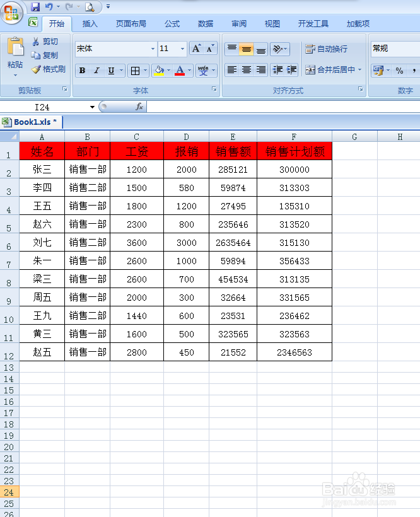Image resolution: width=420 pixels, height=517 pixels.
Task: Decrease font size with the small A
Action: (x=210, y=49)
